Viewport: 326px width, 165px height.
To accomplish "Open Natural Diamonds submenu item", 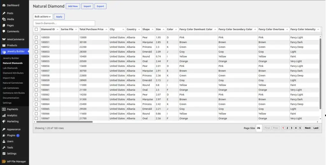I will [x=13, y=63].
